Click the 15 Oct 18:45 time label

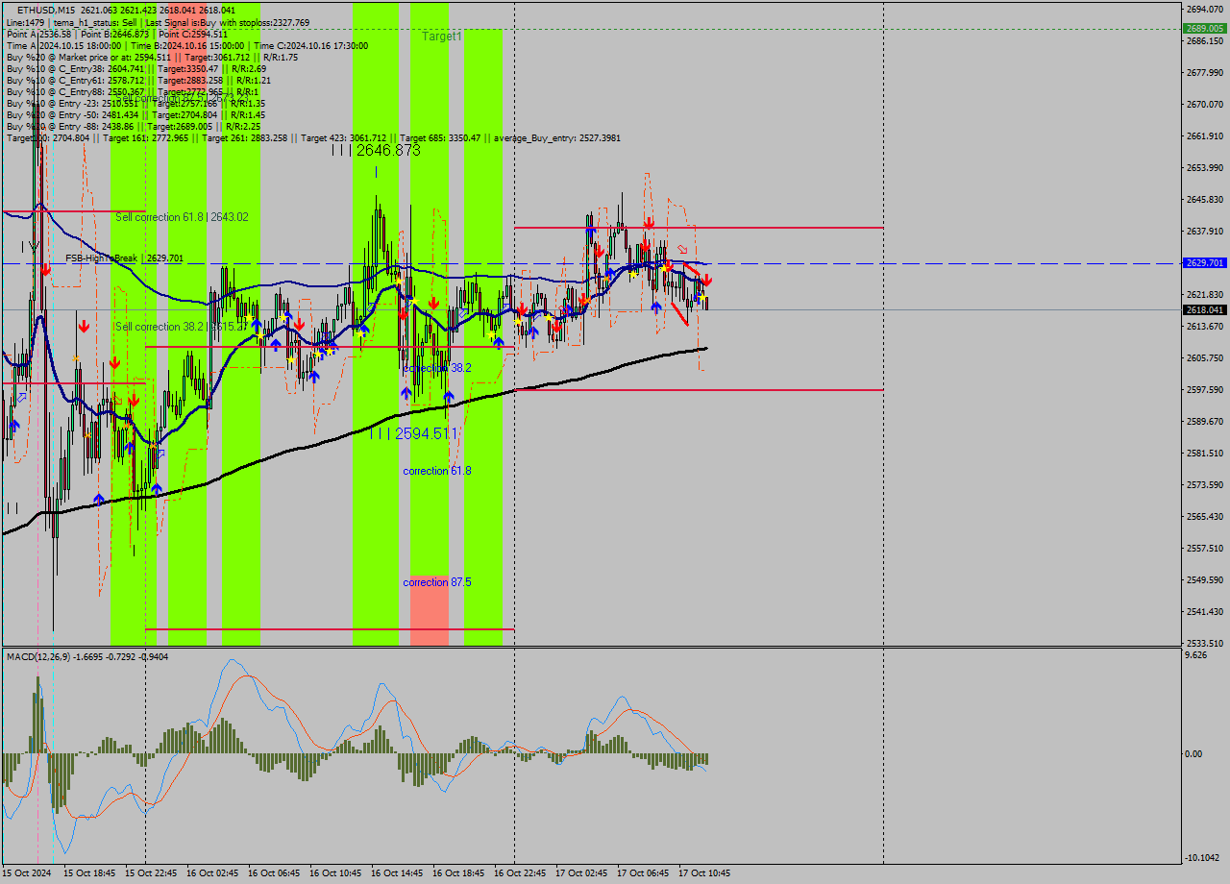tap(89, 873)
